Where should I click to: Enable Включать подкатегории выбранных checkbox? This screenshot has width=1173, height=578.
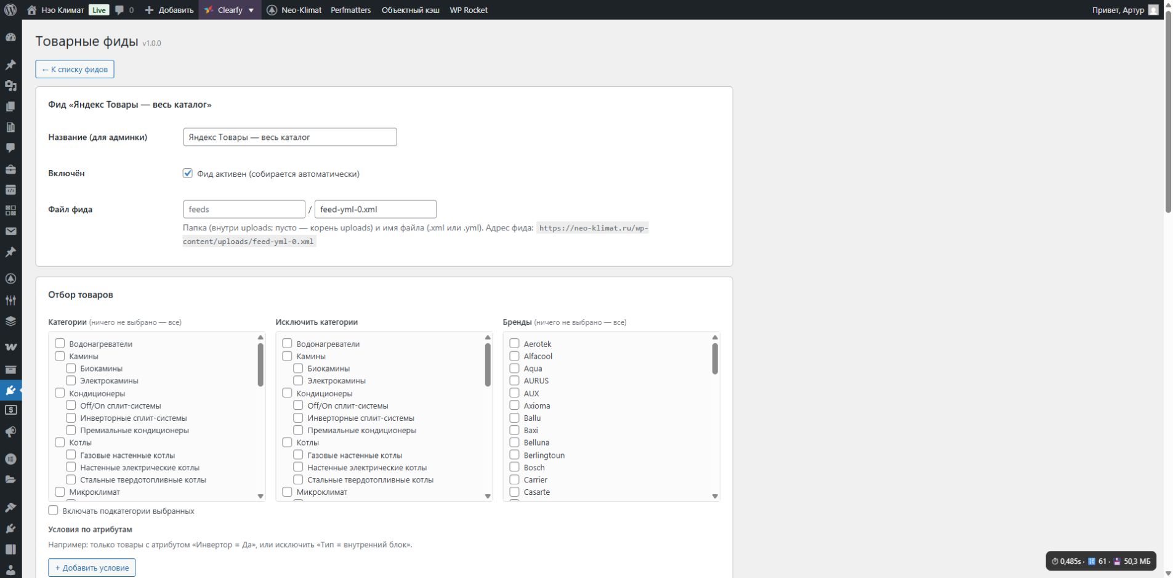coord(53,510)
